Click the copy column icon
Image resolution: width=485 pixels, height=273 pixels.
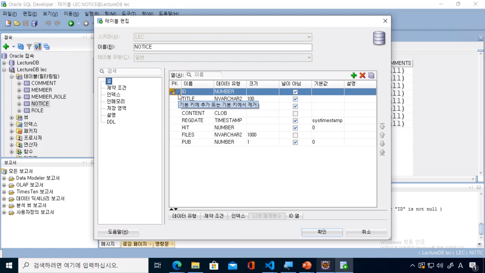pyautogui.click(x=371, y=75)
